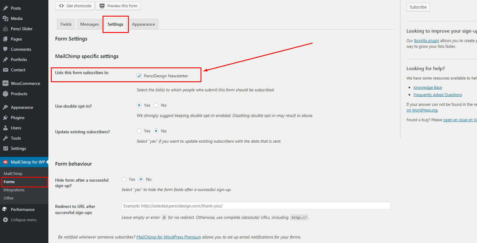Click the Plugins plug icon
Screen dimensions: 477x243
[x=5, y=118]
